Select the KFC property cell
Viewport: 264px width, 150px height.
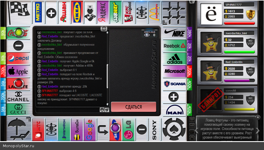pyautogui.click(x=128, y=12)
